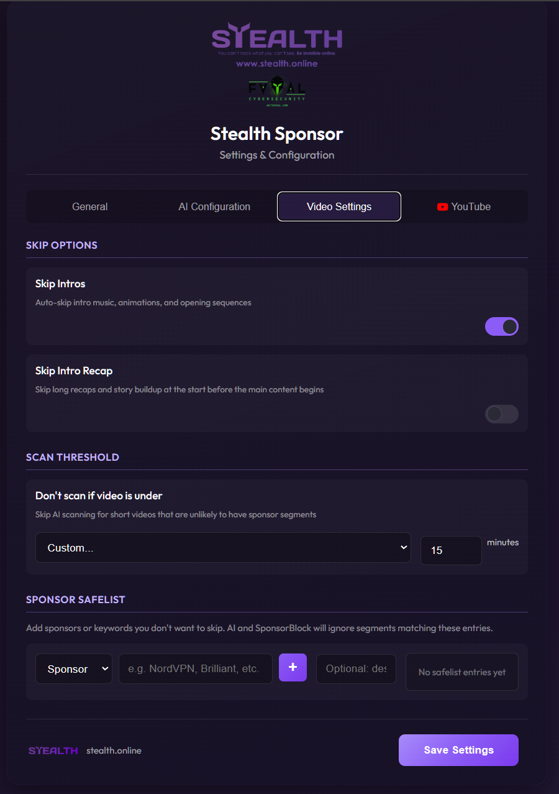Viewport: 559px width, 794px height.
Task: Open the Custom... threshold dropdown
Action: click(x=223, y=548)
